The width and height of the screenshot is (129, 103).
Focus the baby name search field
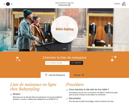(57, 63)
